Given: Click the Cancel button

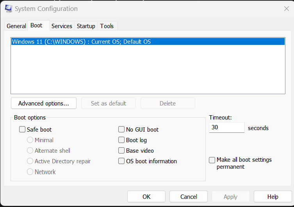Looking at the screenshot, I should 189,197.
